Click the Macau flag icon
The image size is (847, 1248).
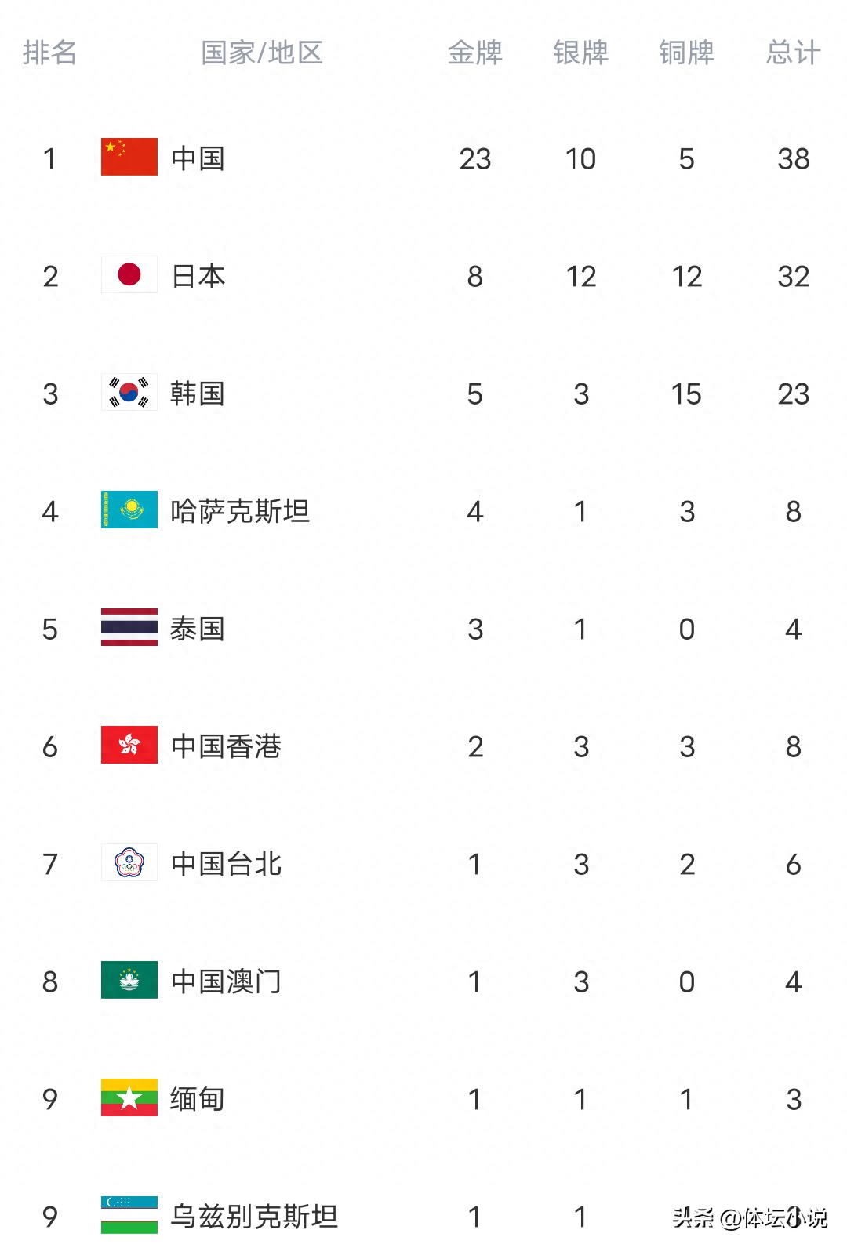coord(129,980)
